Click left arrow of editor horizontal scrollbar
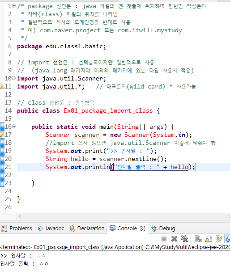This screenshot has width=230, height=279. [20, 216]
